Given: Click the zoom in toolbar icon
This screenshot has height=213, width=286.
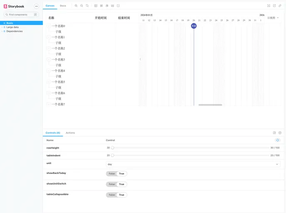Looking at the screenshot, I should pos(76,6).
